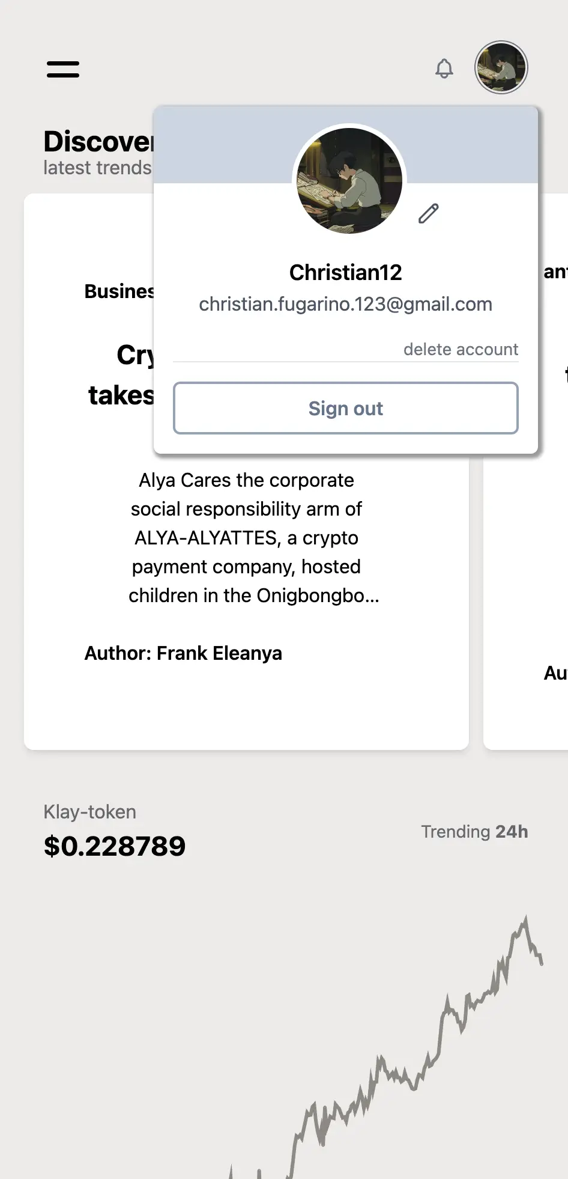Click the $0.228789 price value
Image resolution: width=568 pixels, height=1179 pixels.
115,846
